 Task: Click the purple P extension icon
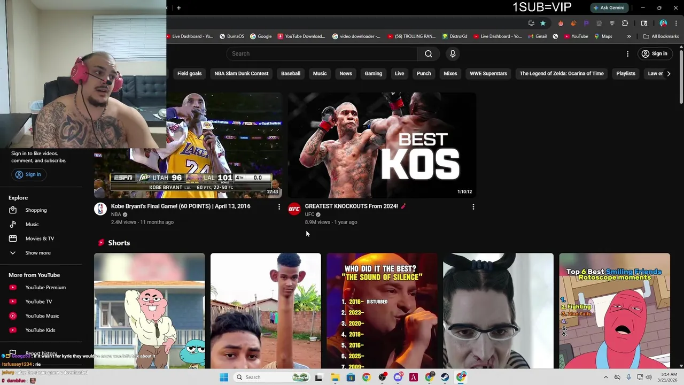[x=586, y=23]
